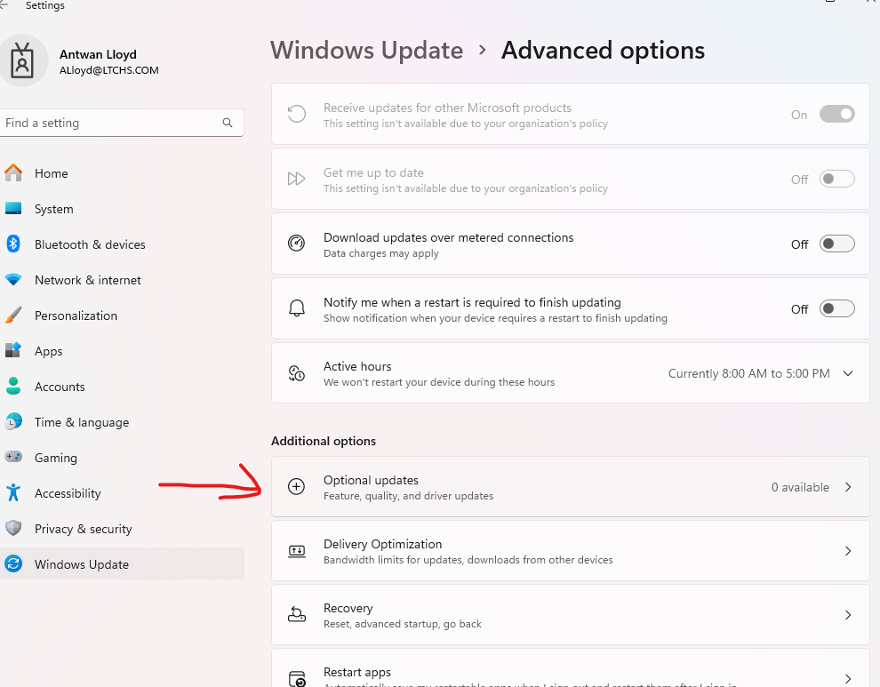The image size is (880, 687).
Task: Toggle Receive updates for other Microsoft products
Action: coord(836,114)
